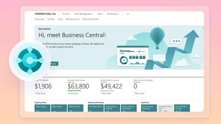Open the Chart of Accounts link
This screenshot has width=221, height=124.
[x=91, y=19]
